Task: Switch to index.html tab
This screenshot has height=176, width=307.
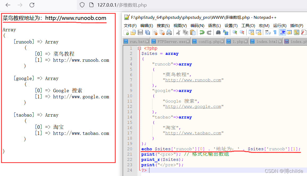Action: coord(266,41)
